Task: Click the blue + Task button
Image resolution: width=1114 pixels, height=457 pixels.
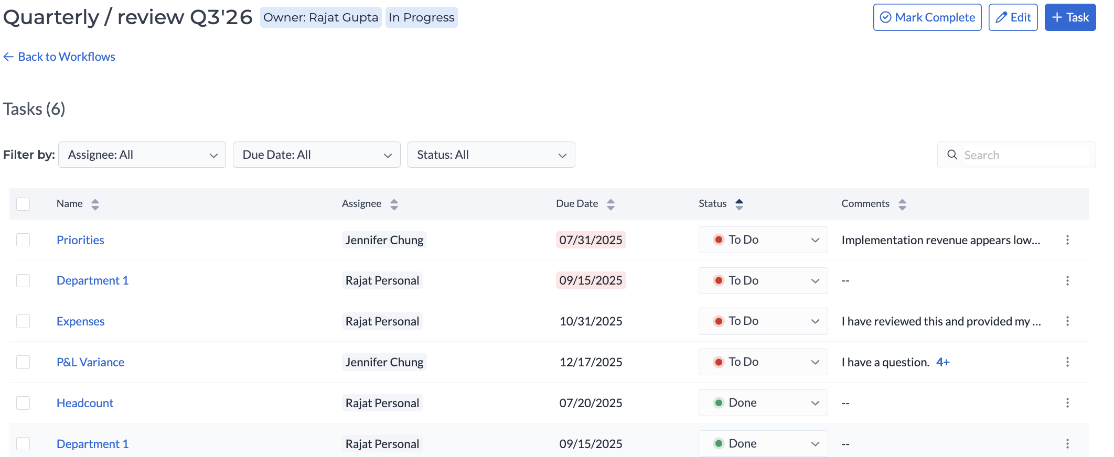Action: tap(1070, 18)
